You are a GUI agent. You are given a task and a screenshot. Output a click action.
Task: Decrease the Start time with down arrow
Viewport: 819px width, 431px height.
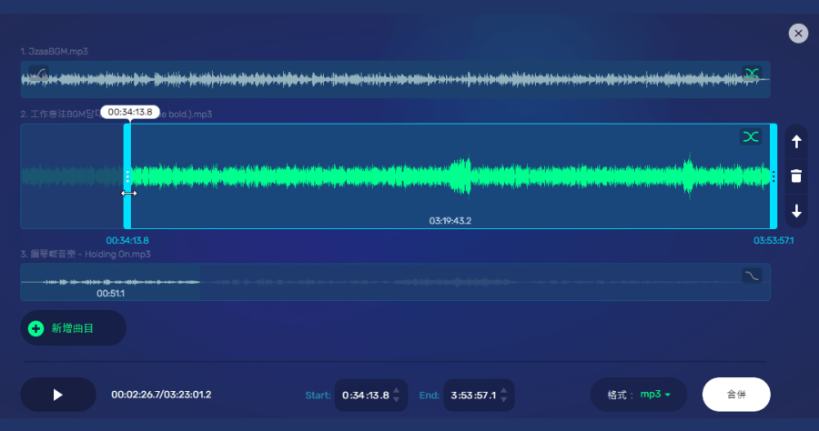[x=396, y=401]
